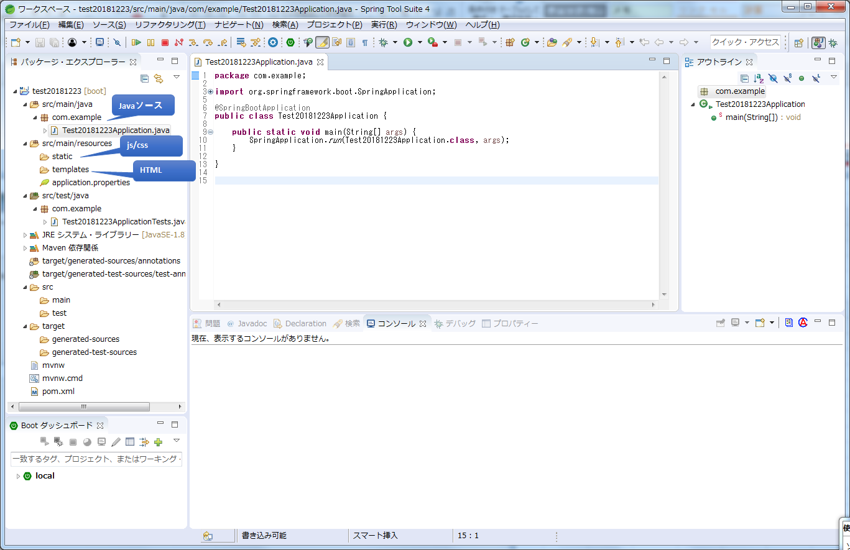
Task: Expand the JRE システム・ライブラリー node
Action: (x=25, y=235)
